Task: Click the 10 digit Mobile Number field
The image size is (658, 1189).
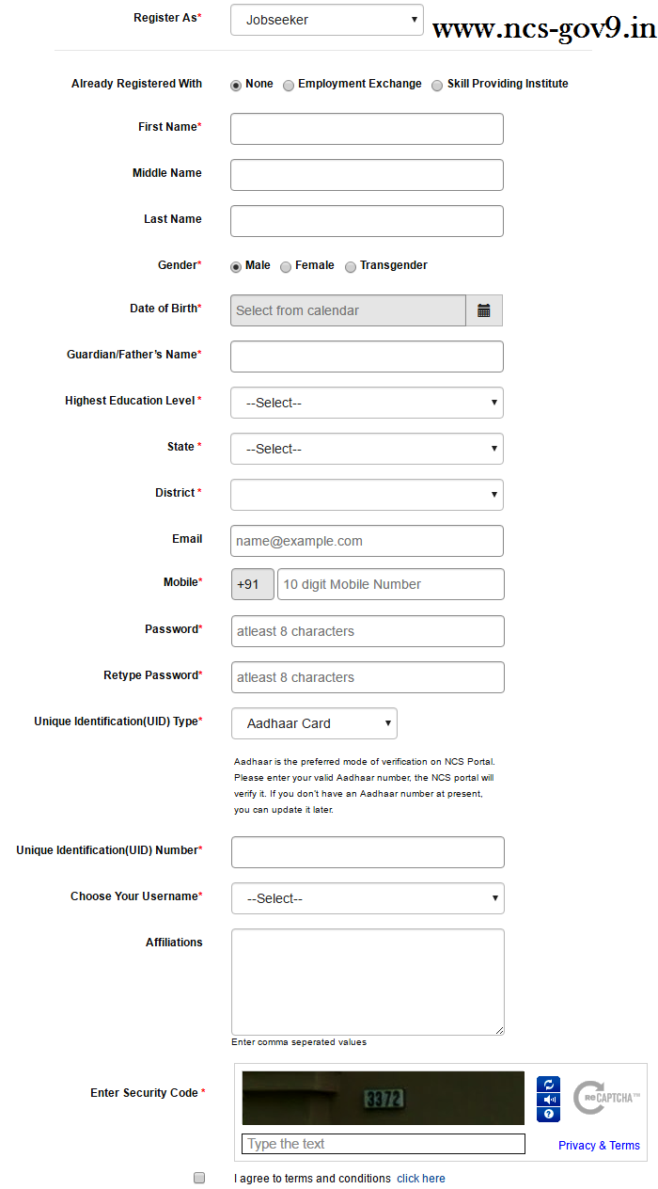Action: coord(390,584)
